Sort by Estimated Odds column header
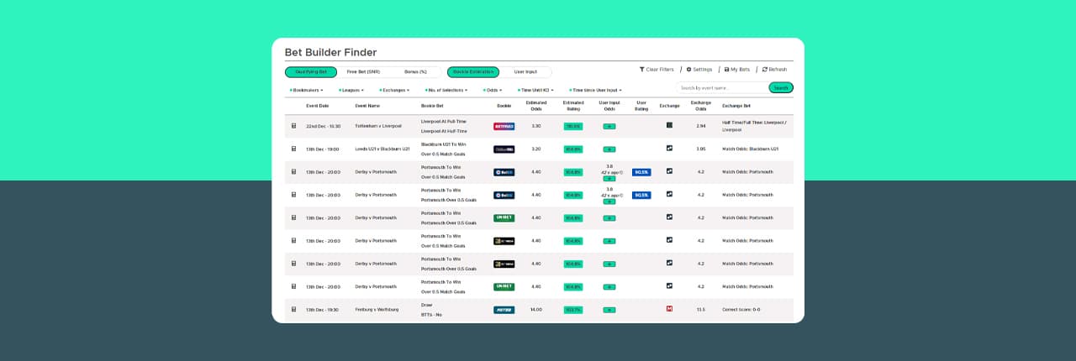 click(x=536, y=105)
